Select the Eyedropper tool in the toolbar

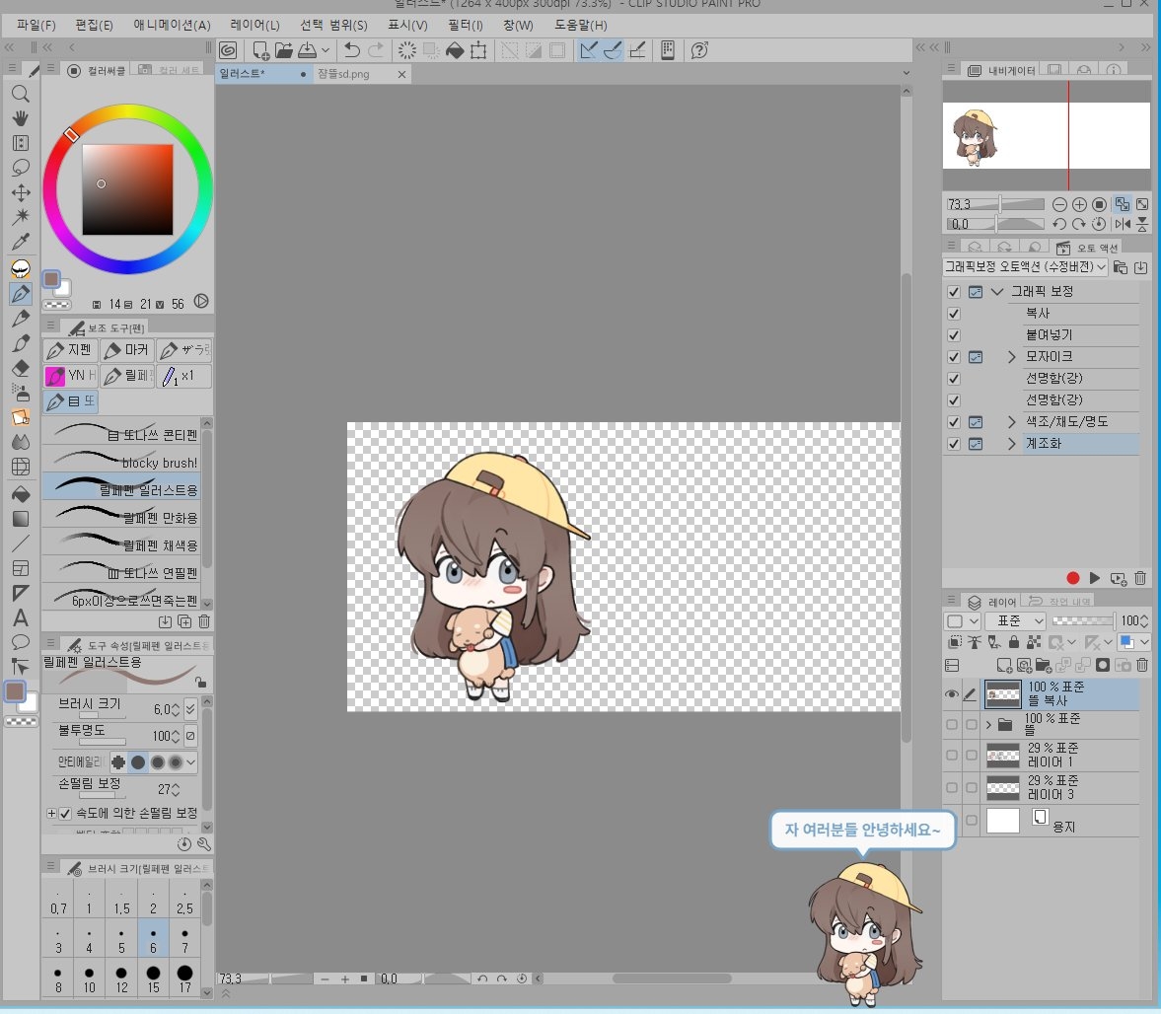[x=21, y=242]
